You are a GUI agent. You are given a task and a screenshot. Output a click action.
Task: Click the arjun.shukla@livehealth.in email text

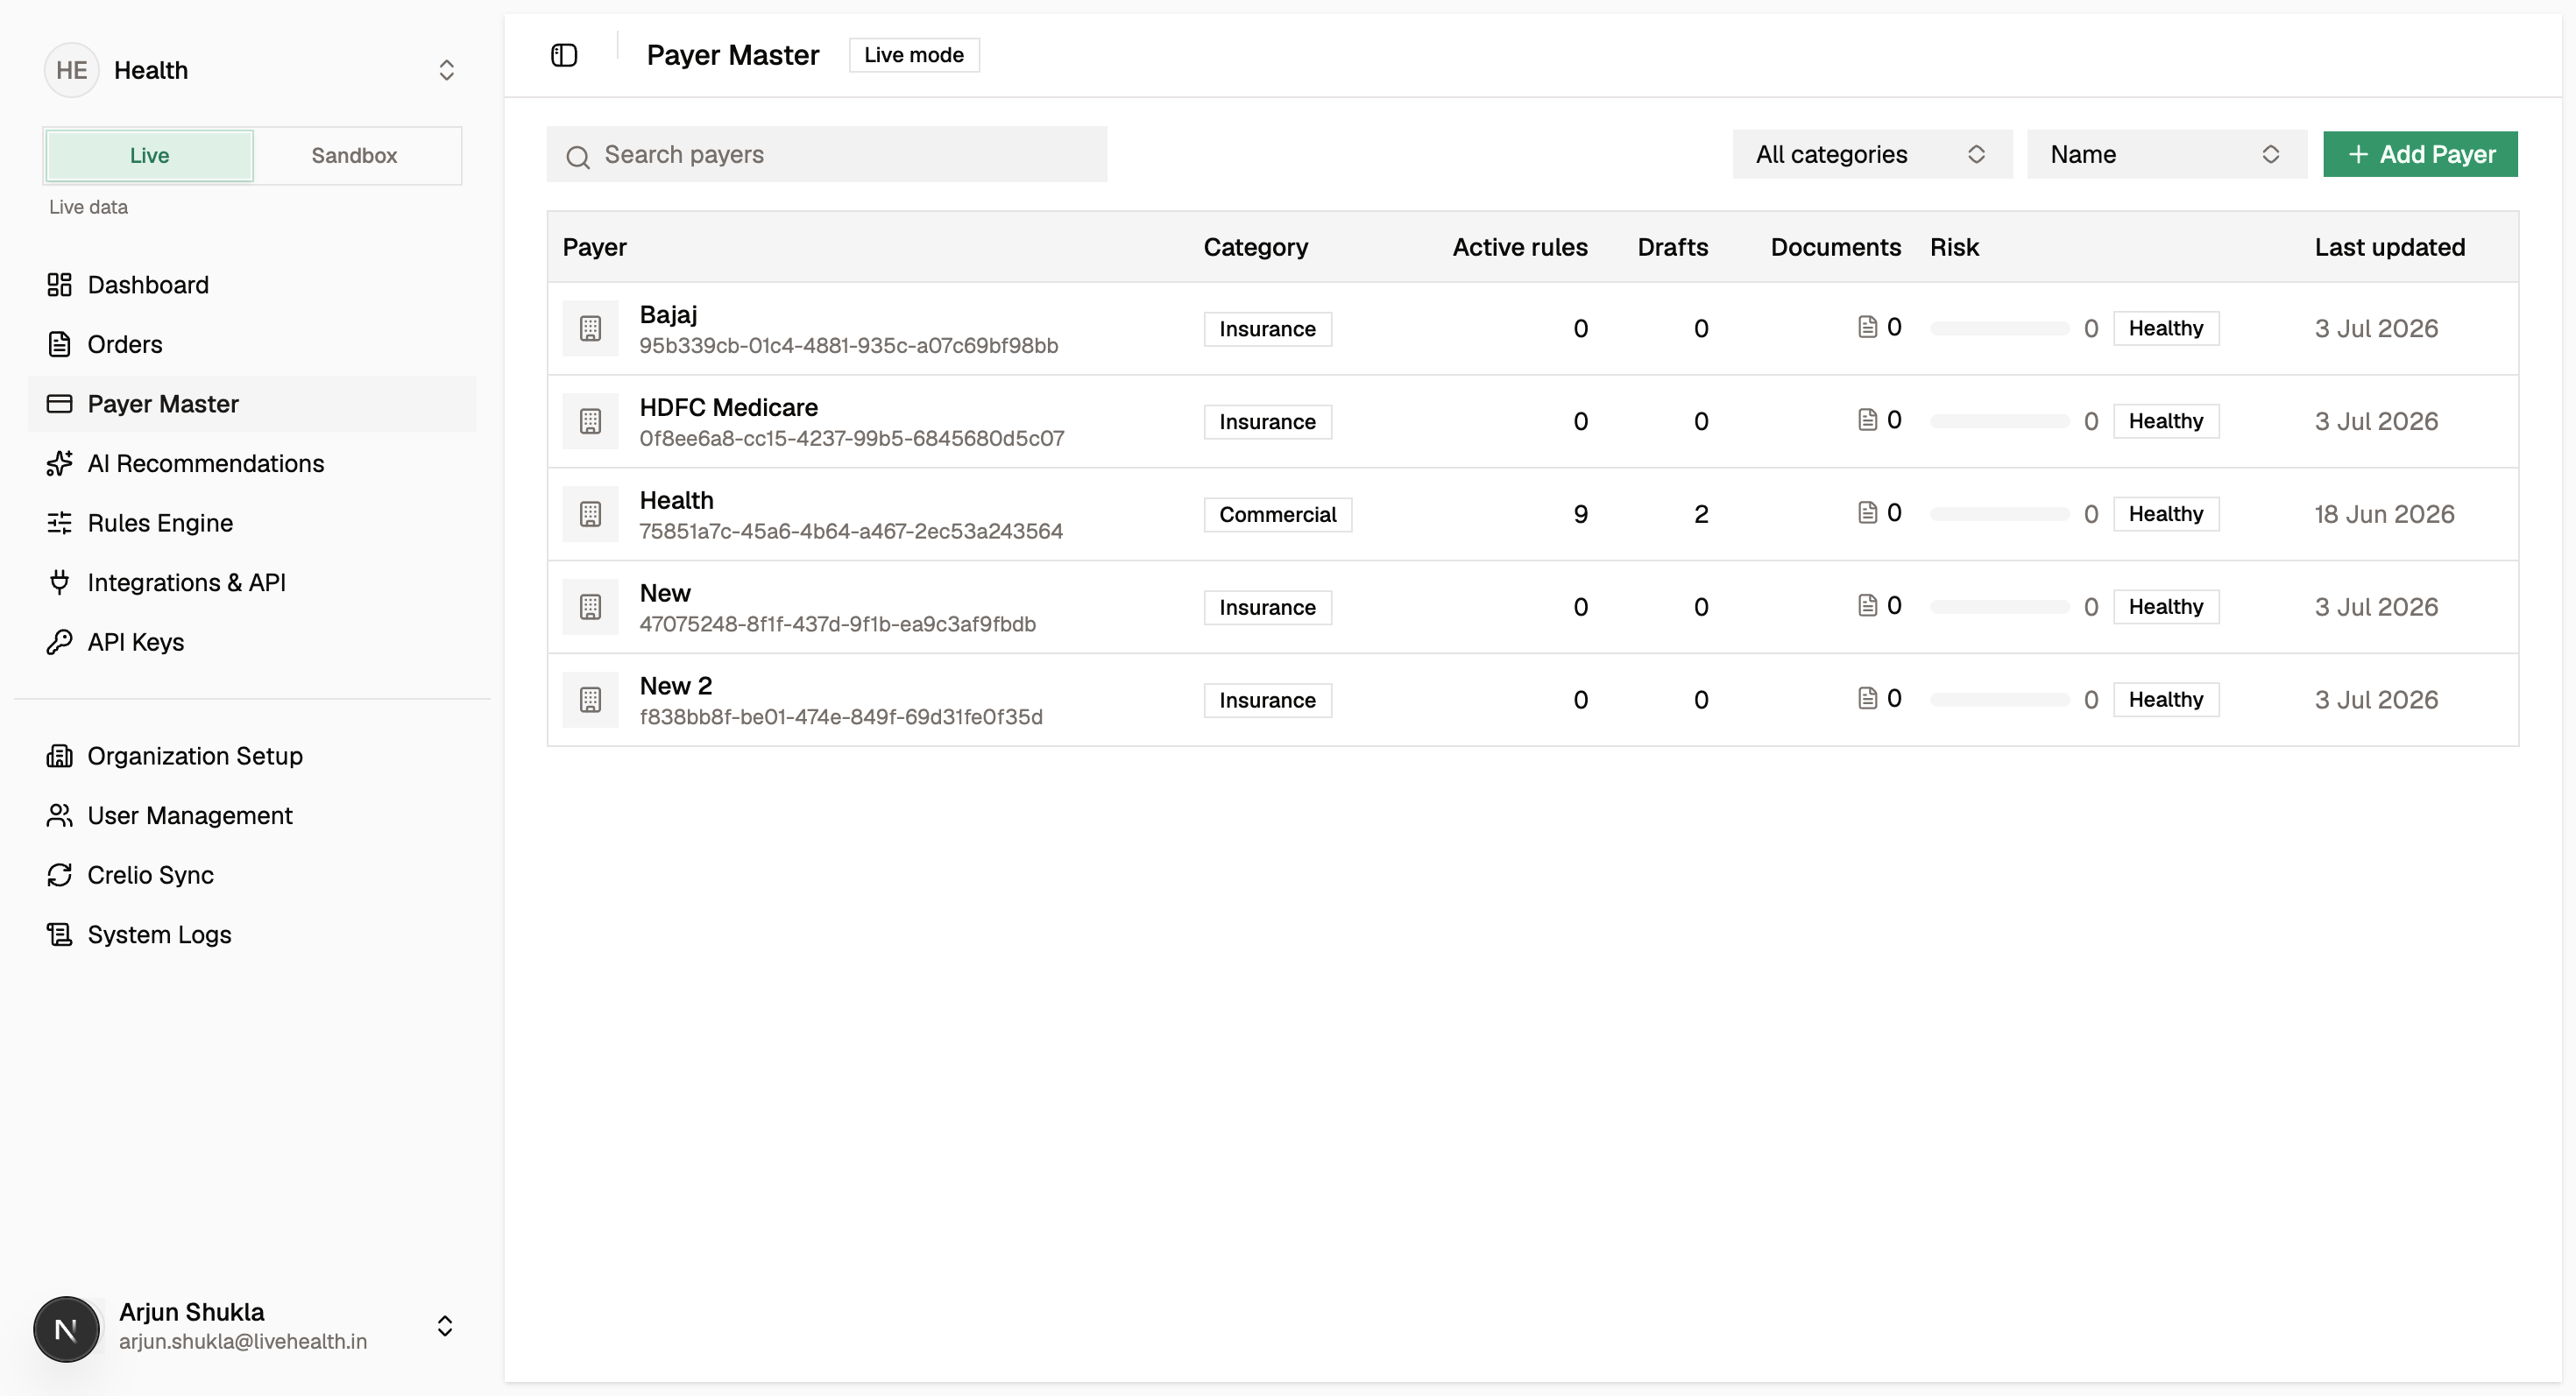coord(243,1341)
